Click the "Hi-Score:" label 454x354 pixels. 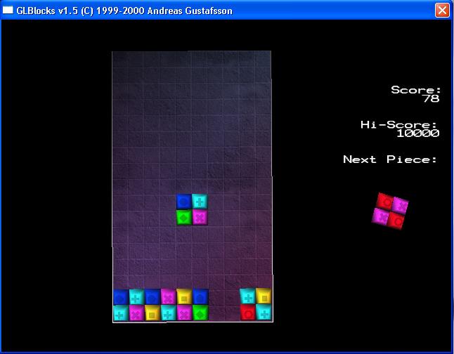[398, 124]
